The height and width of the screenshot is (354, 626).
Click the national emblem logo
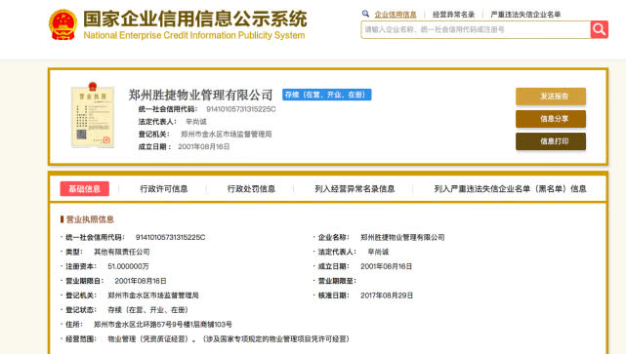point(63,24)
